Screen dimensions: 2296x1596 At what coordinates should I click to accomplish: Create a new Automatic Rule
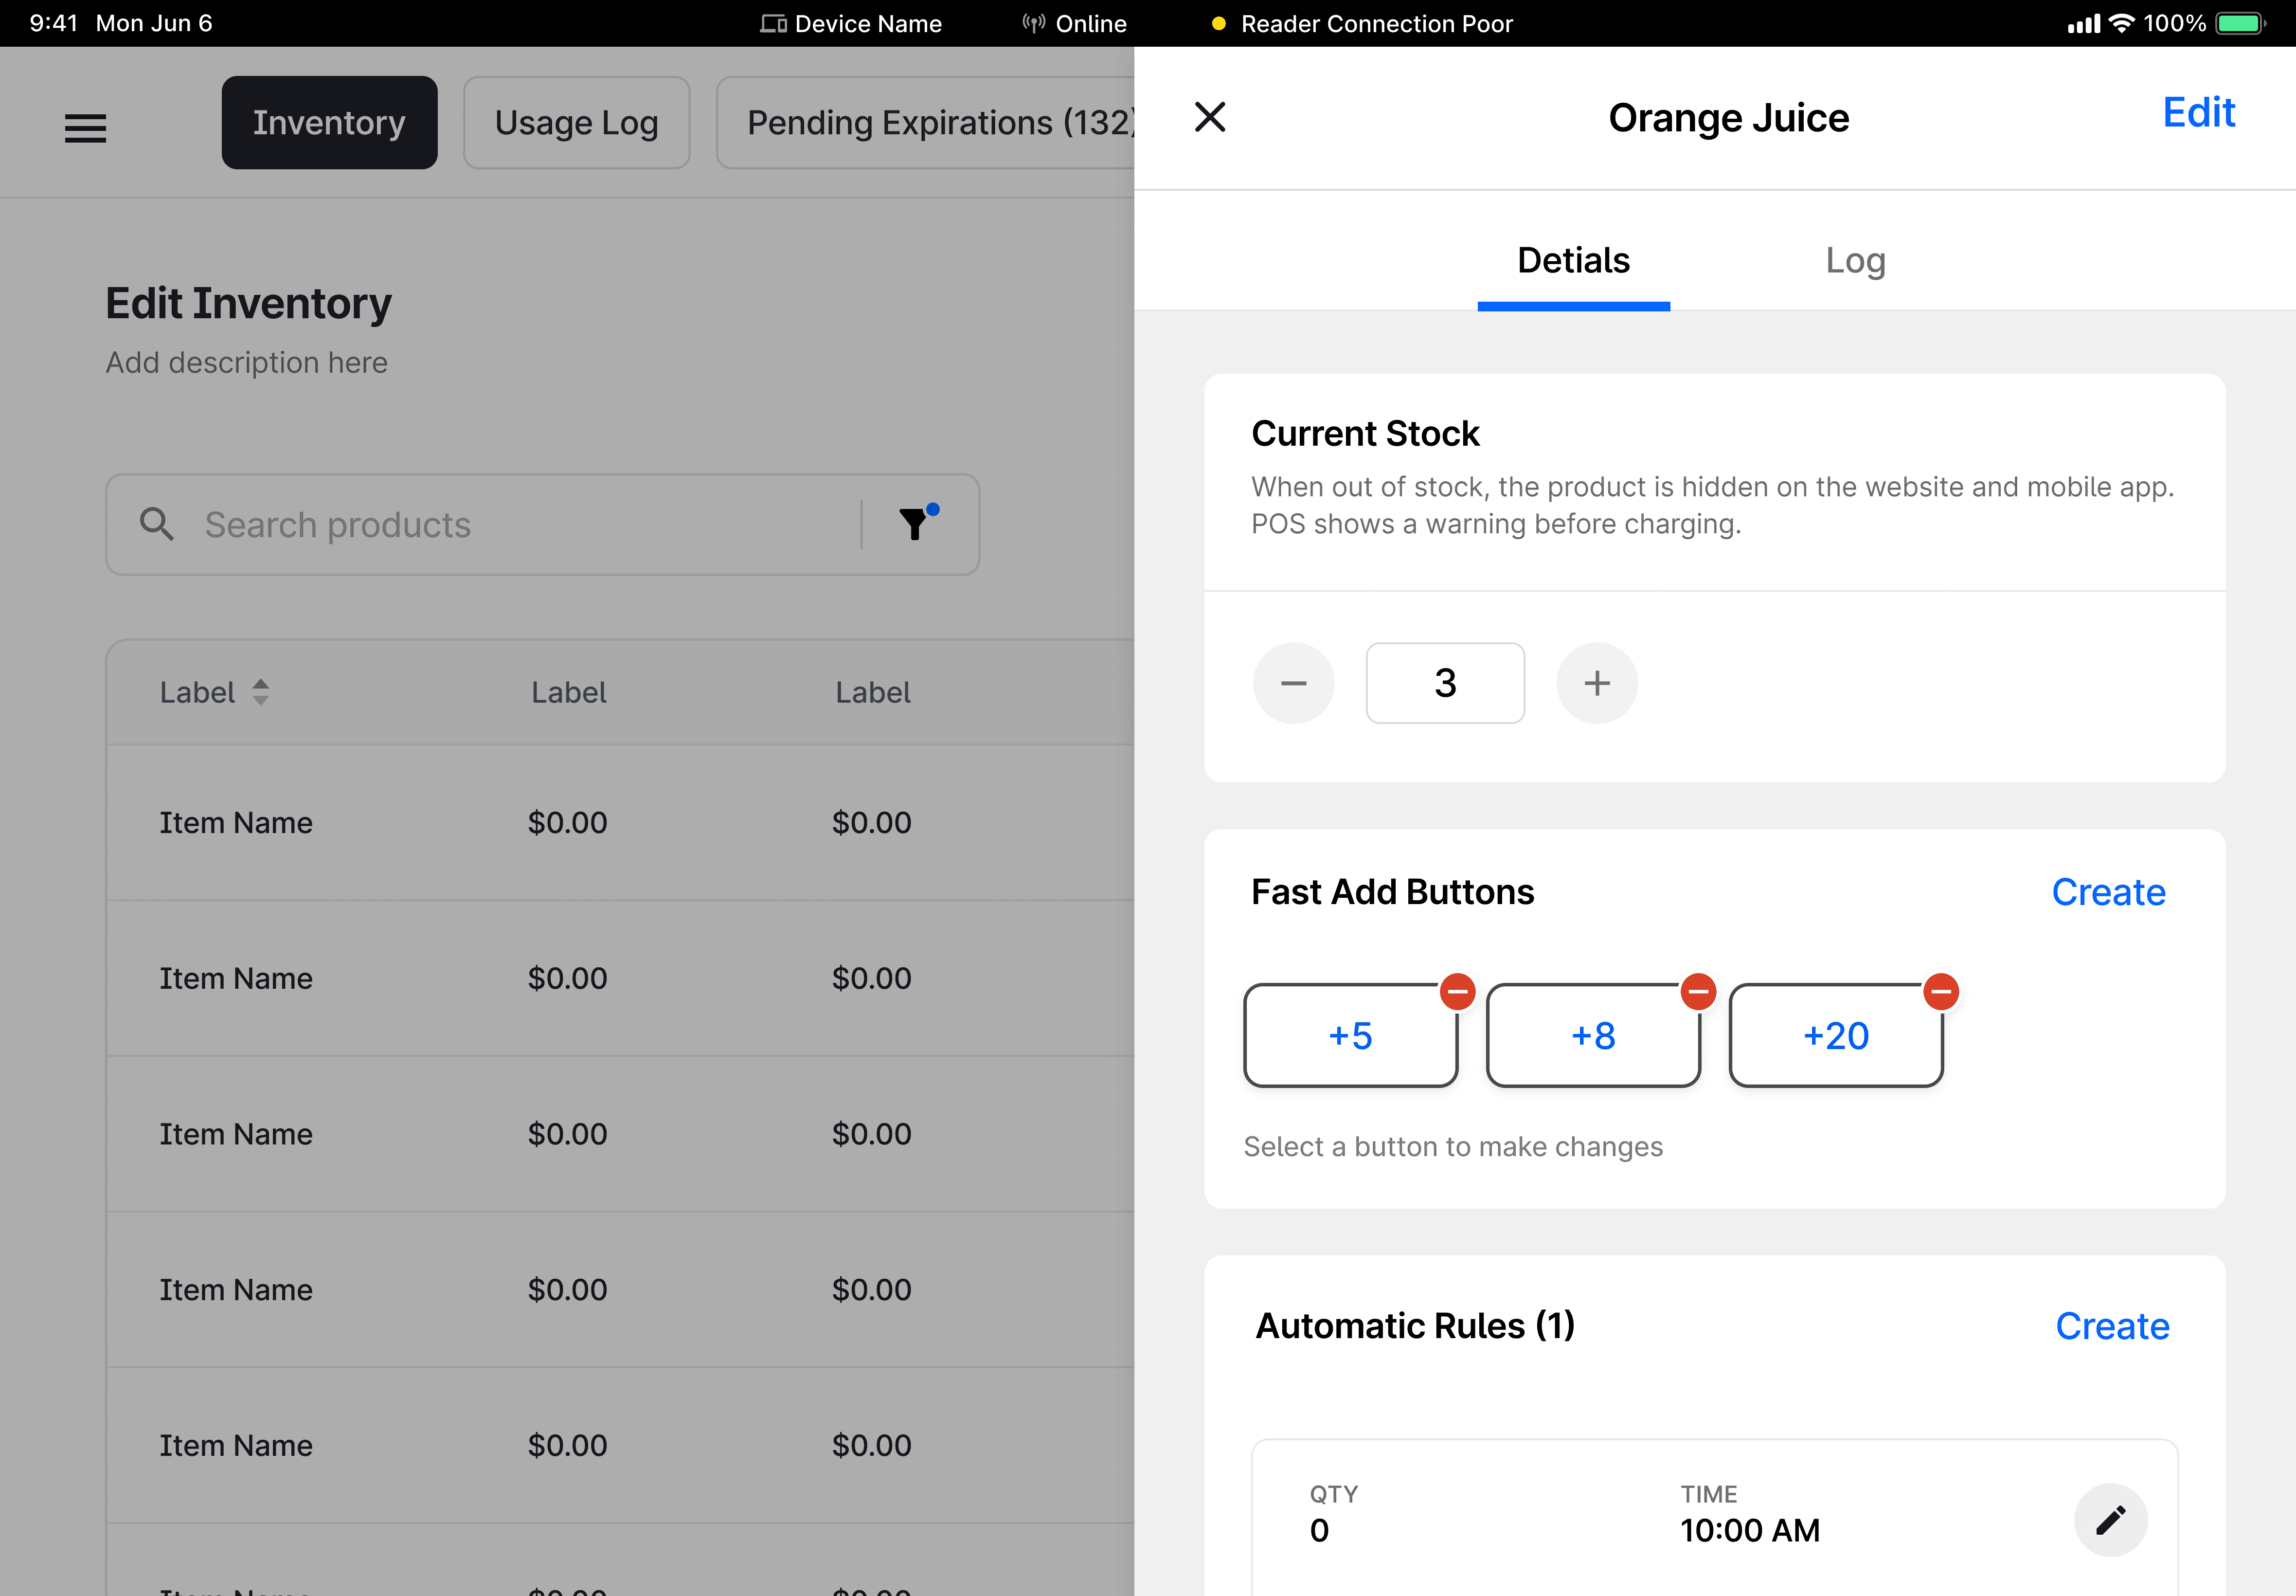2111,1326
